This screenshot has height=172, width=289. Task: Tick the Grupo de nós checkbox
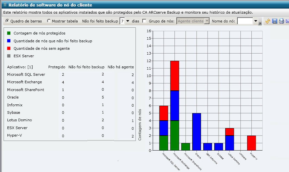(x=144, y=21)
